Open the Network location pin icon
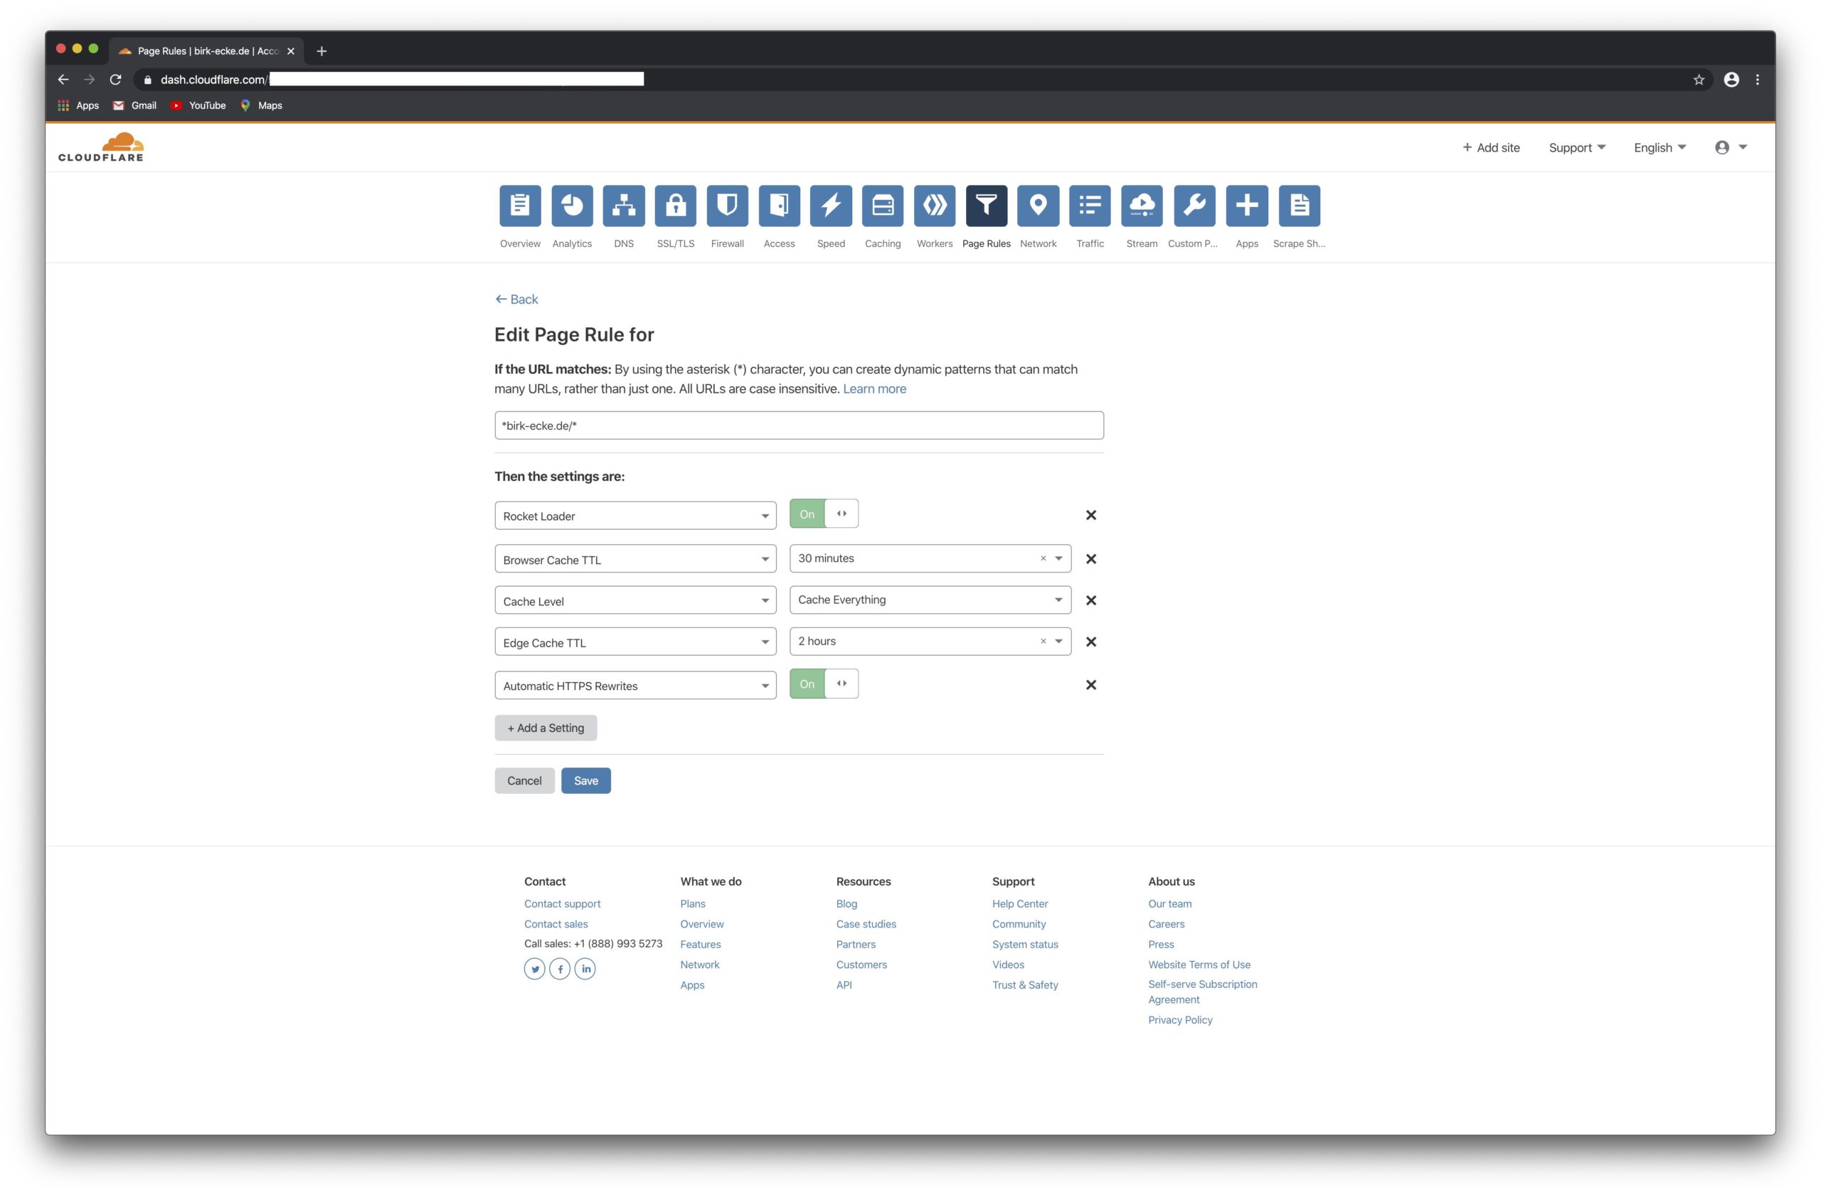This screenshot has height=1195, width=1821. click(x=1038, y=205)
